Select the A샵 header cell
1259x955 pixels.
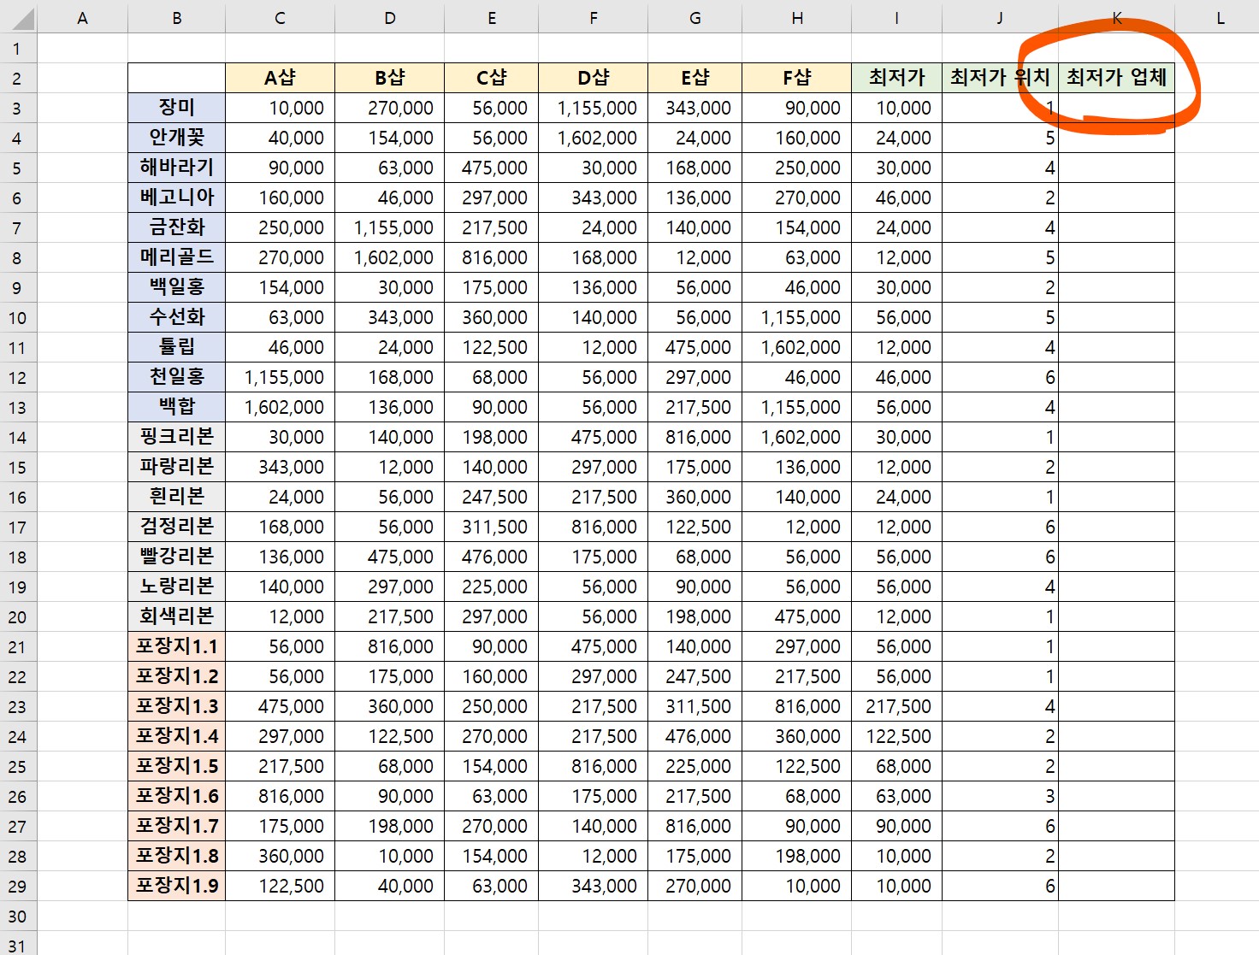coord(280,78)
